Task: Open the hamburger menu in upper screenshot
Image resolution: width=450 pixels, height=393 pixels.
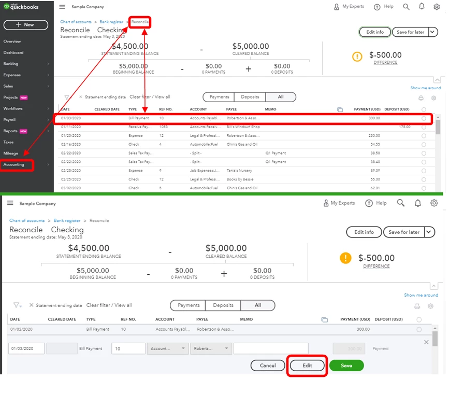Action: [62, 7]
